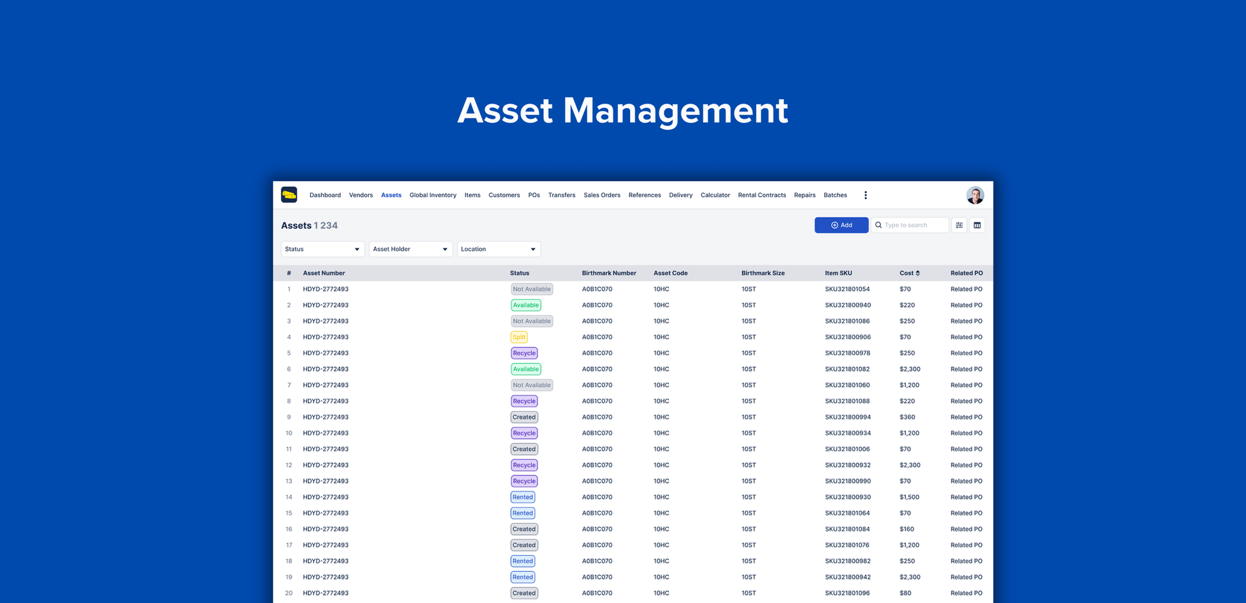Open the Sales Orders menu item
The image size is (1246, 603).
pyautogui.click(x=602, y=195)
